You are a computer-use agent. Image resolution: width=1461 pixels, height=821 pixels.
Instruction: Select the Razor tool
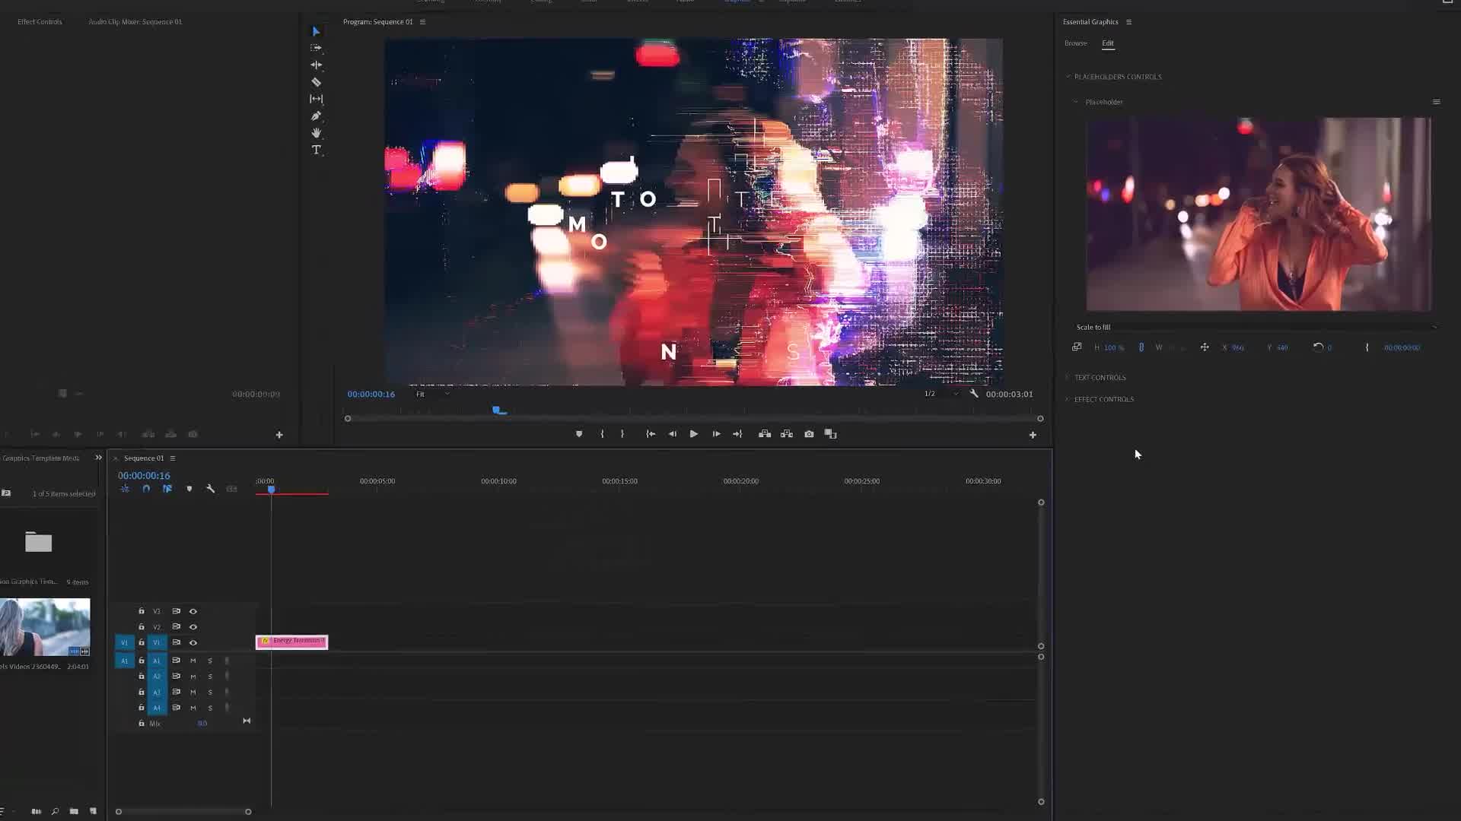click(x=316, y=82)
